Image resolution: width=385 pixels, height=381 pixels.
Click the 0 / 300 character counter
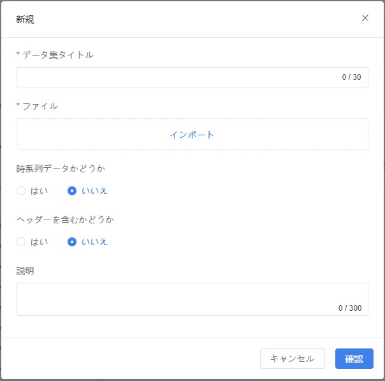click(349, 308)
